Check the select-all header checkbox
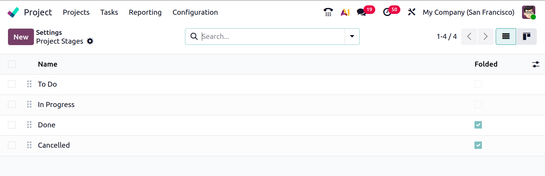The width and height of the screenshot is (545, 176). pos(12,64)
